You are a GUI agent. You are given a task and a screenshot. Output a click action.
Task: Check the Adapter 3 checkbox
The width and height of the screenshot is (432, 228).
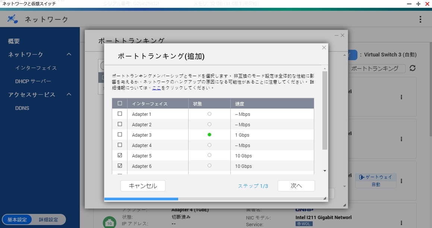pyautogui.click(x=120, y=135)
